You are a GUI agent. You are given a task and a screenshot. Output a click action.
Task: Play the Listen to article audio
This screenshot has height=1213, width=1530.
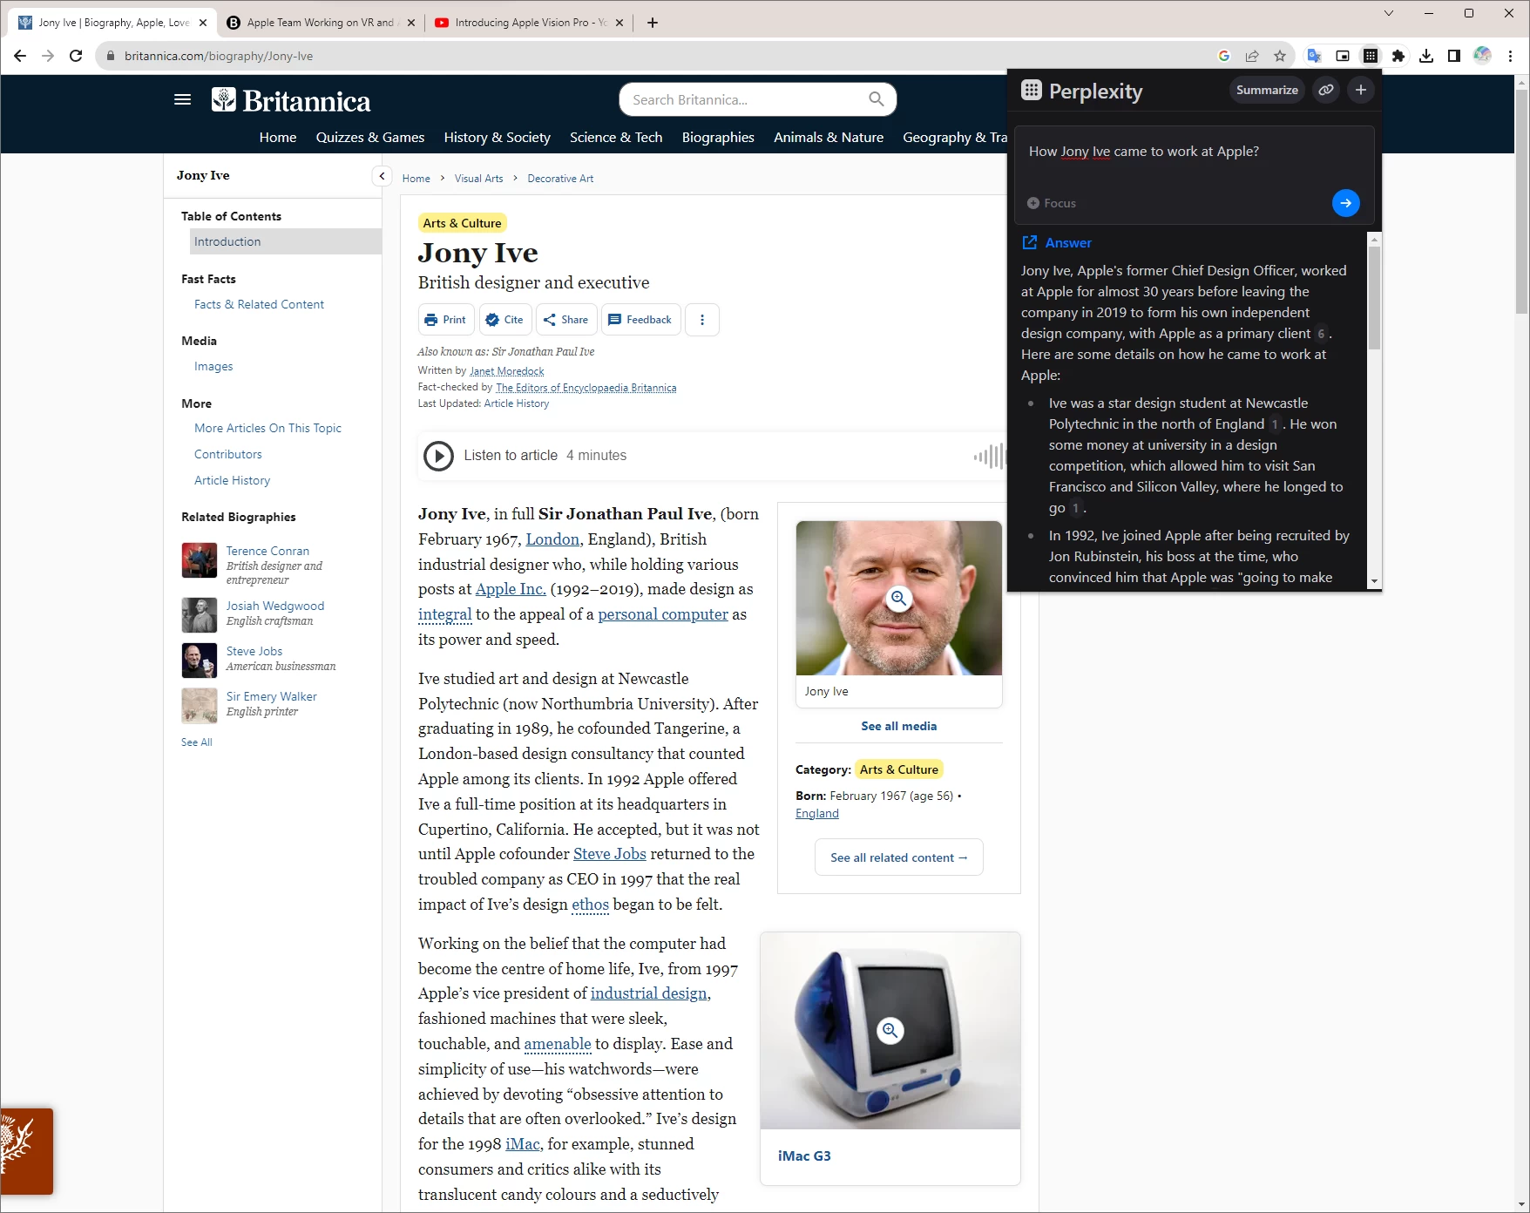click(x=438, y=456)
